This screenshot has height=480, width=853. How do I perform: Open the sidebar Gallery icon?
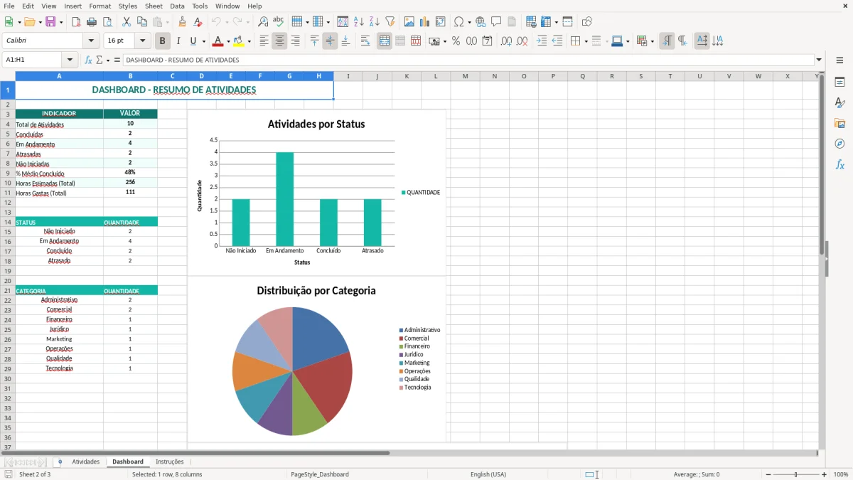tap(839, 124)
